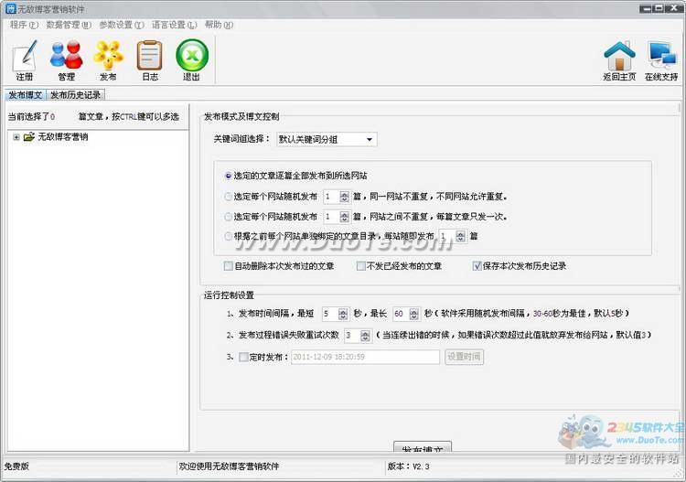This screenshot has width=686, height=482.
Task: Open the 管理 (manage) toolbar icon
Action: 66,60
